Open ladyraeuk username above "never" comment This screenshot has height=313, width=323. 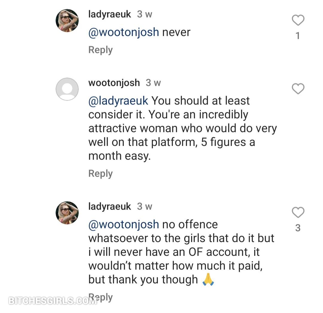[x=109, y=14]
